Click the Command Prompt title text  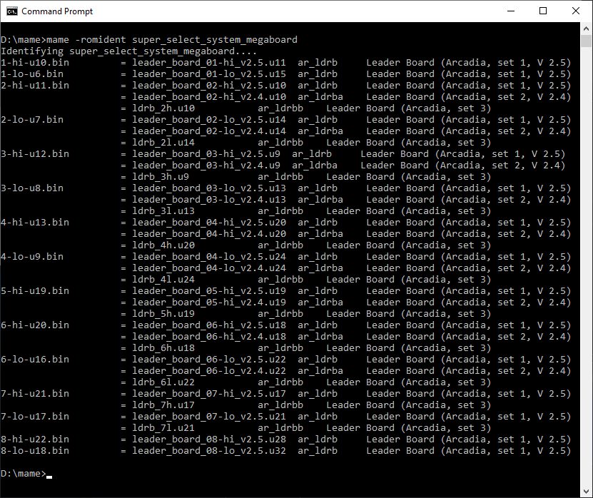[57, 11]
